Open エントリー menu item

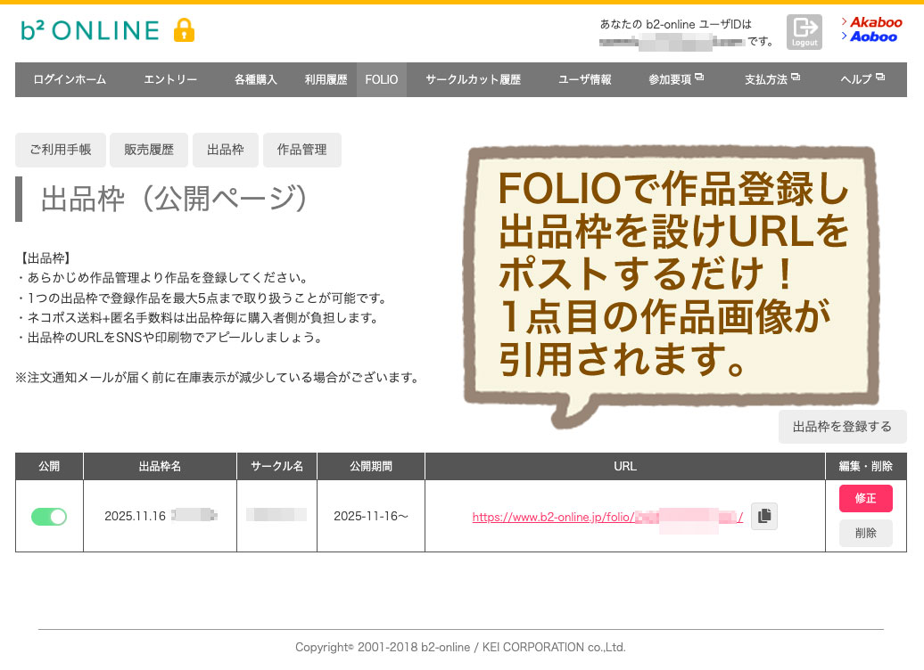point(170,79)
